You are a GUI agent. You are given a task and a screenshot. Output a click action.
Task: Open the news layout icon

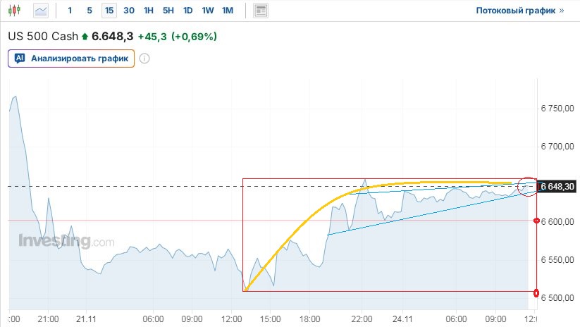point(261,11)
